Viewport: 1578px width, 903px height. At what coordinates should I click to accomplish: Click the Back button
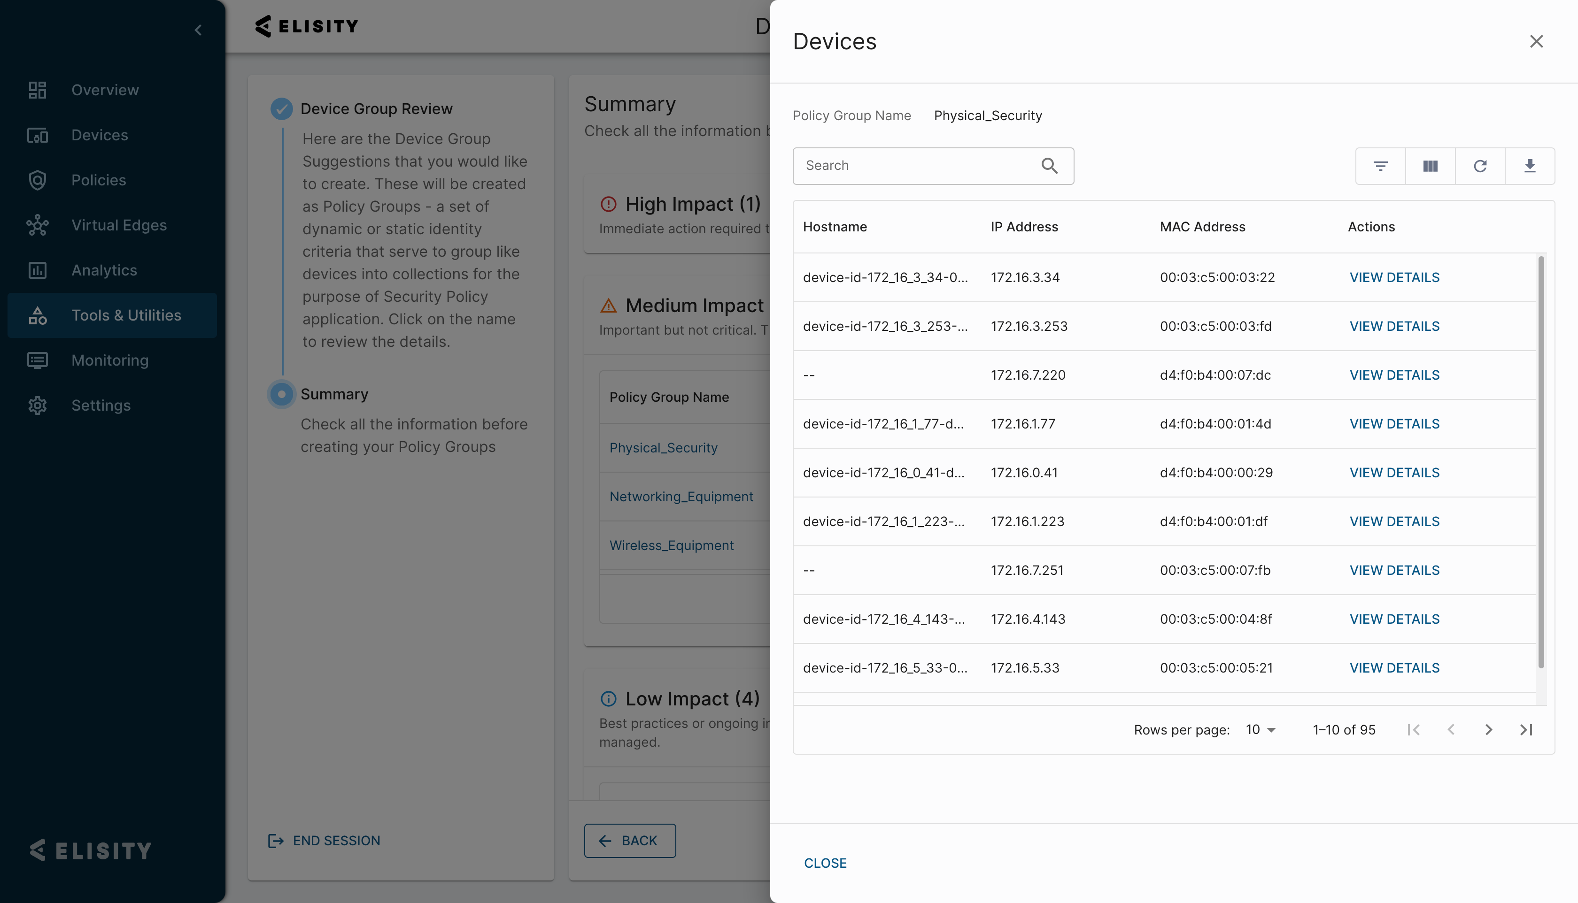tap(630, 841)
